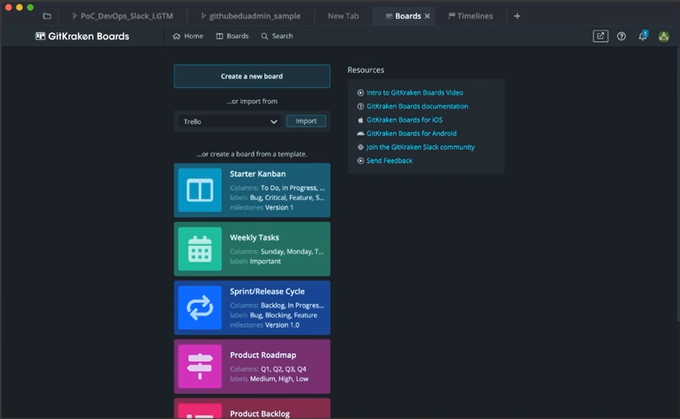
Task: Click the Starter Kanban template icon
Action: (x=200, y=190)
